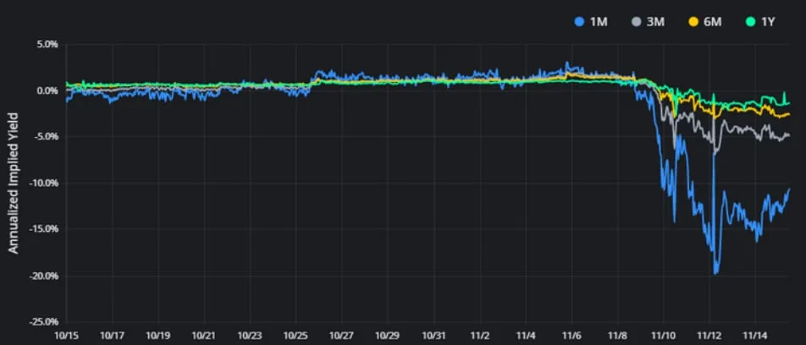
Task: Click the 1M line's lowest trough near -20%
Action: coord(715,272)
